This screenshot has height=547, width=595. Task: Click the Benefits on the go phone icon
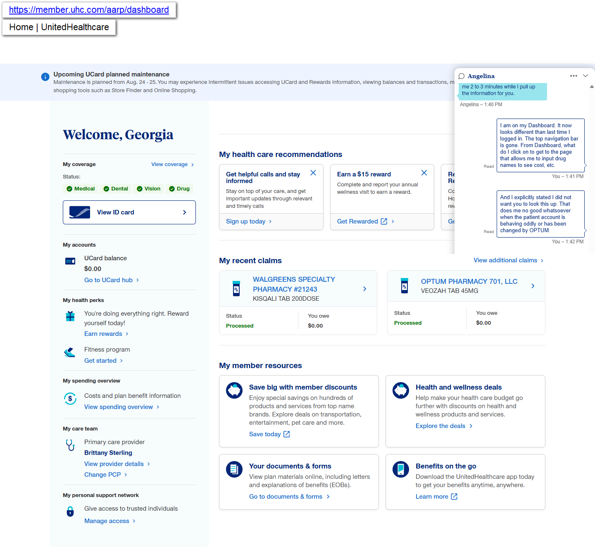tap(401, 469)
